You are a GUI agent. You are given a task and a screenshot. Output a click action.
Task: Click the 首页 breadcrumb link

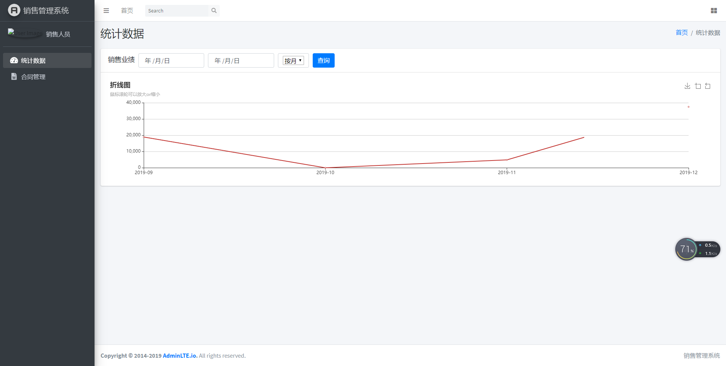pos(681,32)
